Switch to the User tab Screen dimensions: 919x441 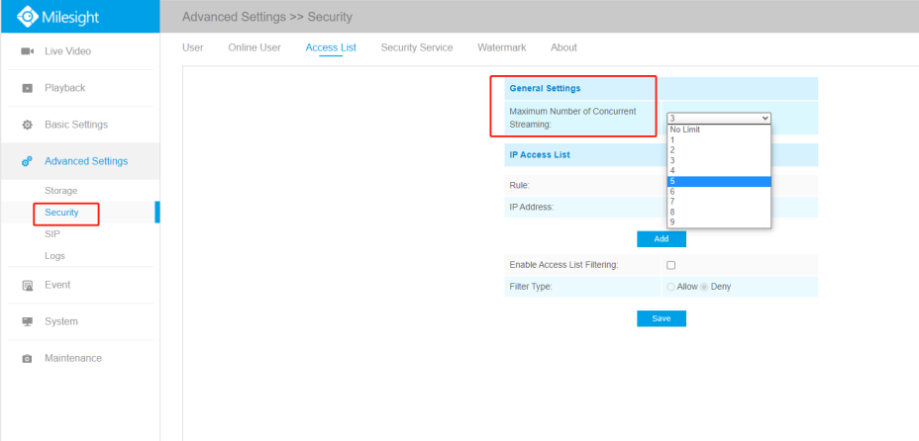(193, 47)
